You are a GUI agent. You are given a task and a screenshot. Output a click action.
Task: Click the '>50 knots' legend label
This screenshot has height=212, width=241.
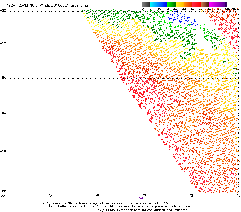(232, 9)
